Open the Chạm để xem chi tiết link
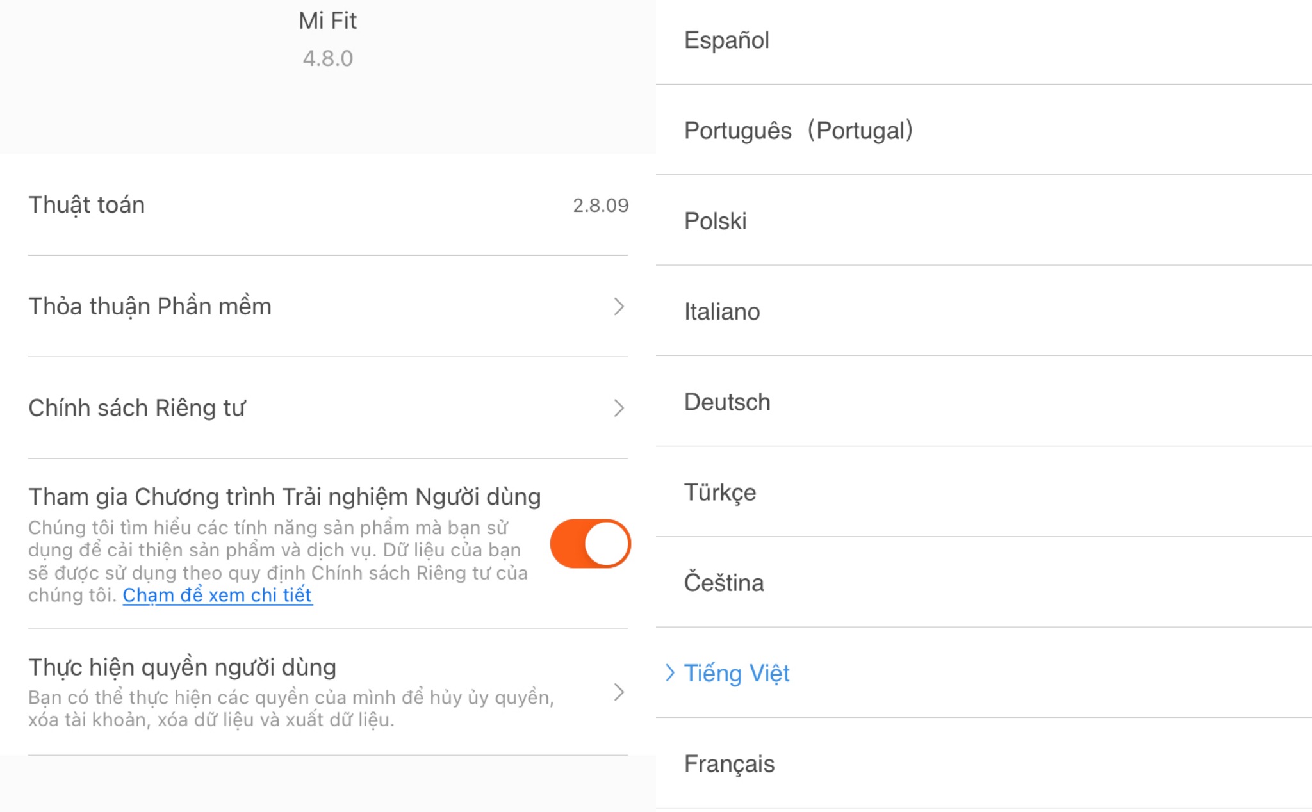The image size is (1312, 812). click(217, 596)
